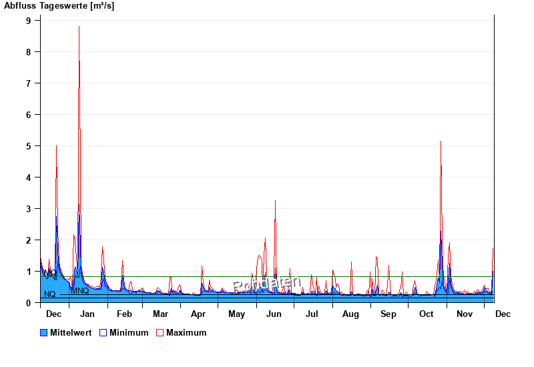
Task: Select the Maximum legend label text
Action: click(186, 333)
